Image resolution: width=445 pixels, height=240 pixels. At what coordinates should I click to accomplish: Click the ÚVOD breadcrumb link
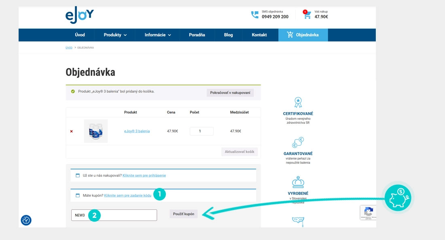tap(69, 48)
